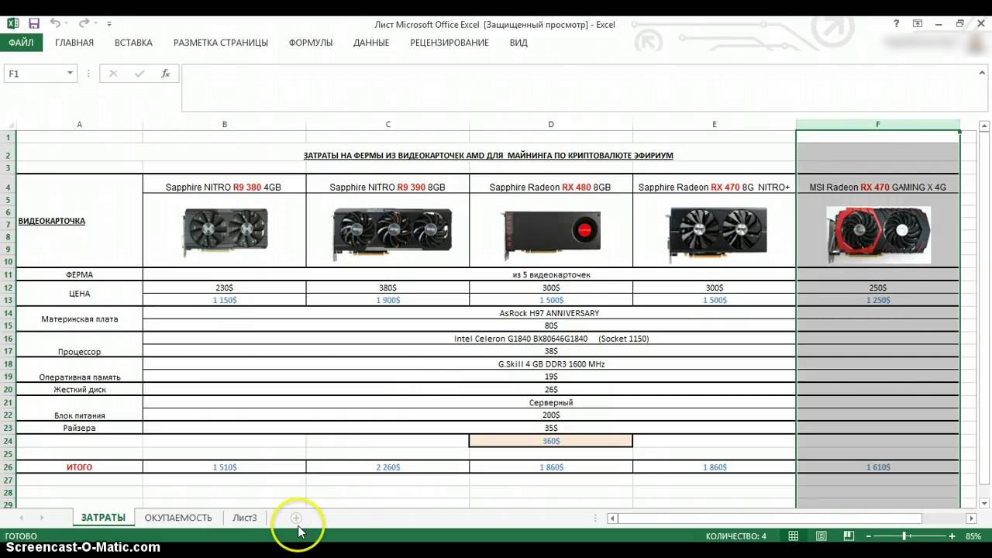Click the title ЗАТРАТЫ НА ФЕРМЫ cell

tap(487, 155)
